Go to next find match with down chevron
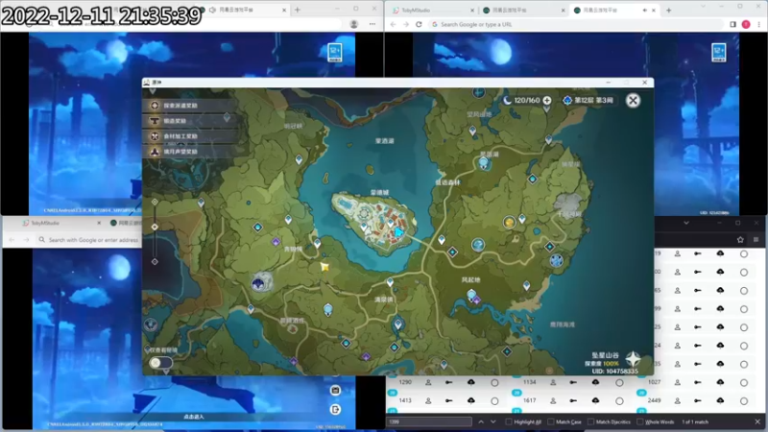This screenshot has width=768, height=432. (x=493, y=421)
